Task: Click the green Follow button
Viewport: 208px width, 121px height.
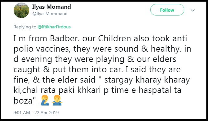Action: [x=167, y=10]
